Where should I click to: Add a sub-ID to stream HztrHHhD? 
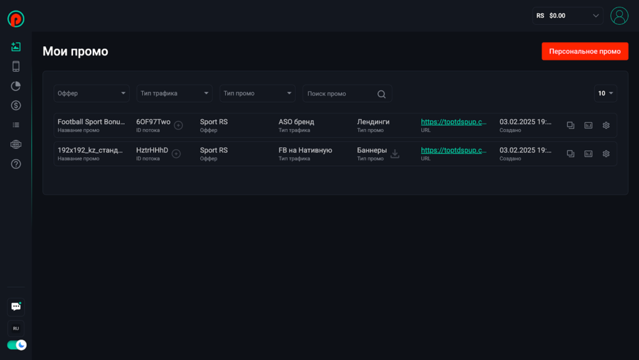pyautogui.click(x=176, y=154)
